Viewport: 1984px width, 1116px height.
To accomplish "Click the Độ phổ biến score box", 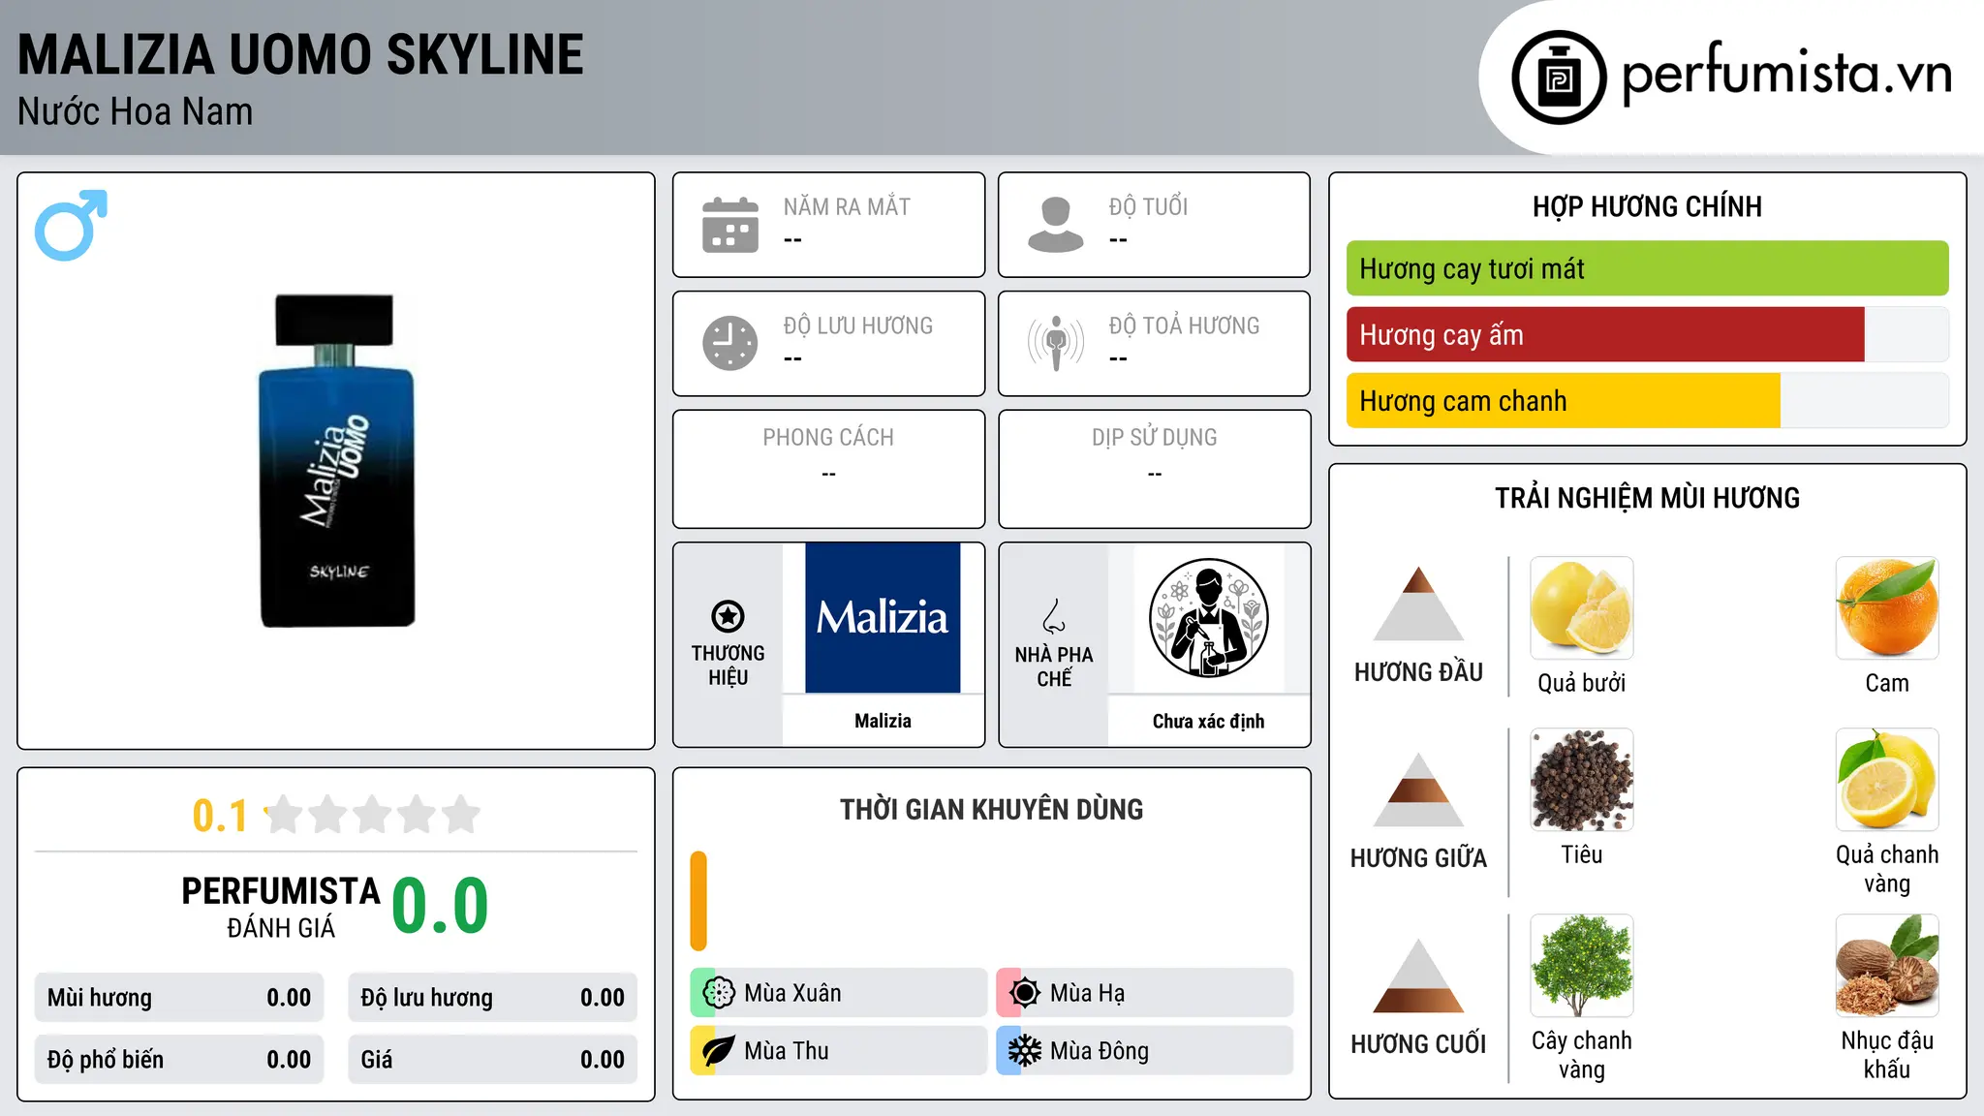I will 179,1060.
